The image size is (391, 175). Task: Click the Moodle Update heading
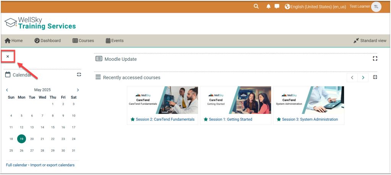click(x=120, y=59)
